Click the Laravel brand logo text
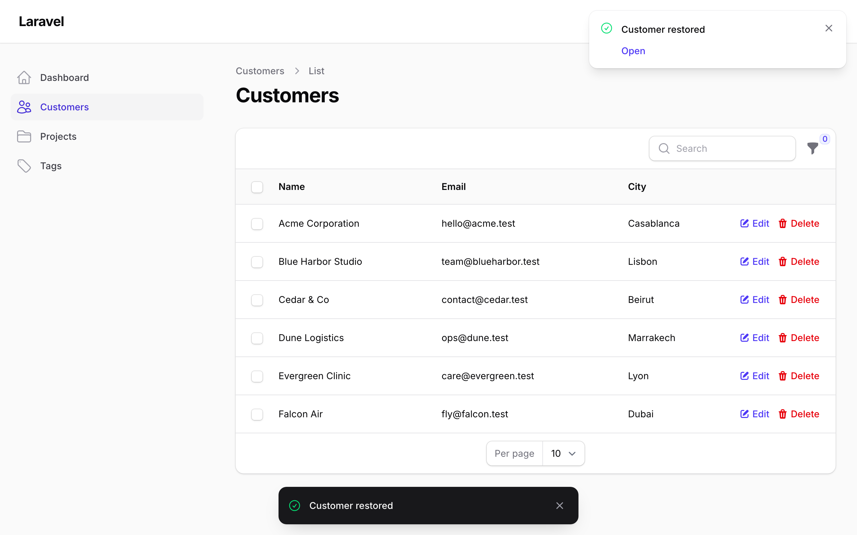 (42, 21)
